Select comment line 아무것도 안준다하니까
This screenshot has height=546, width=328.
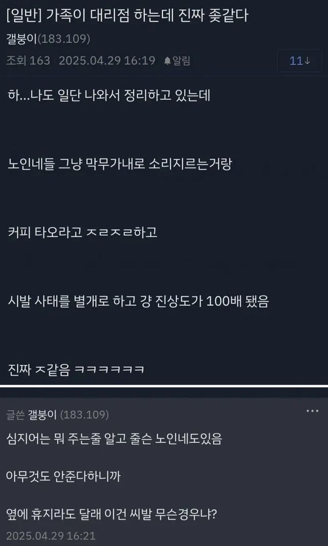coord(64,477)
